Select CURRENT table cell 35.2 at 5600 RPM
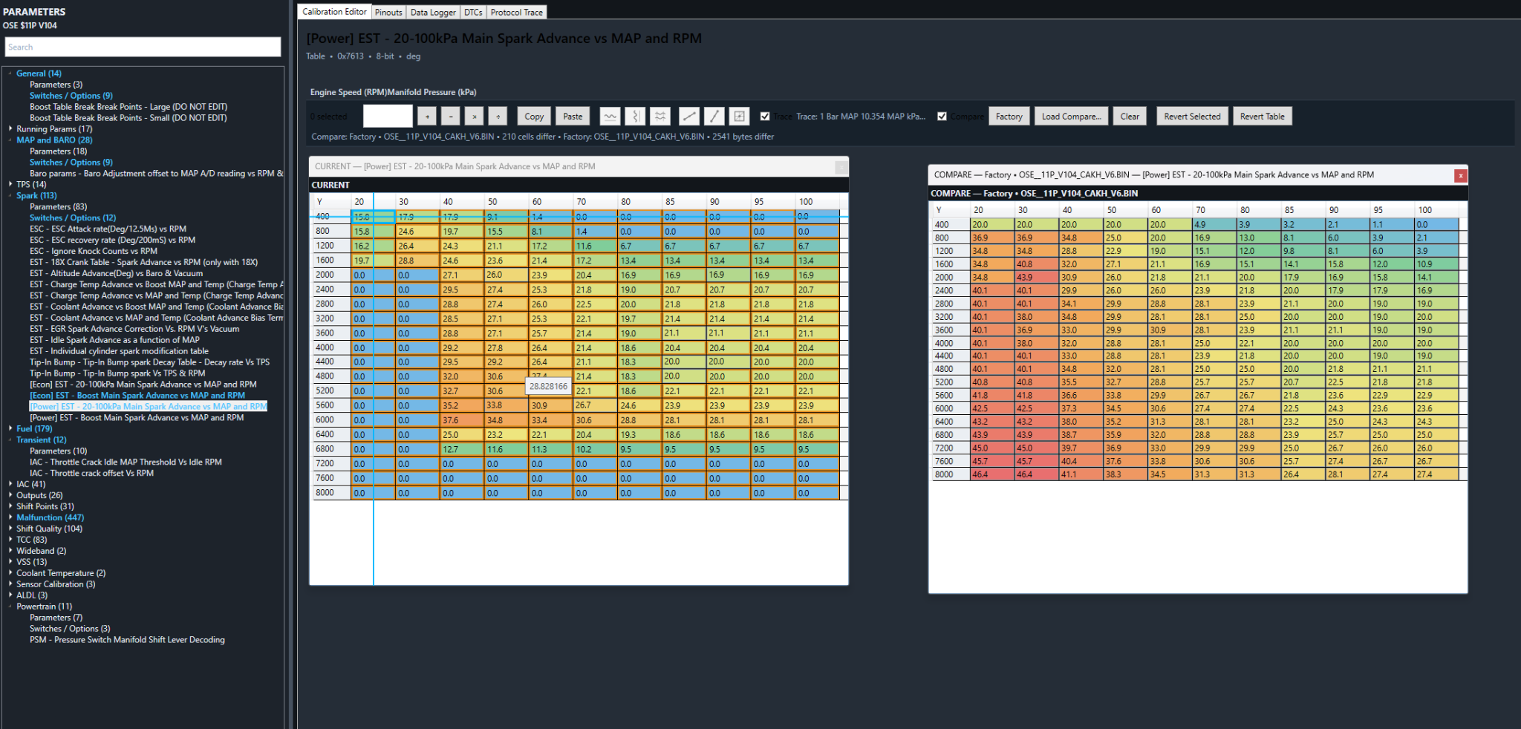The height and width of the screenshot is (729, 1521). pos(461,405)
